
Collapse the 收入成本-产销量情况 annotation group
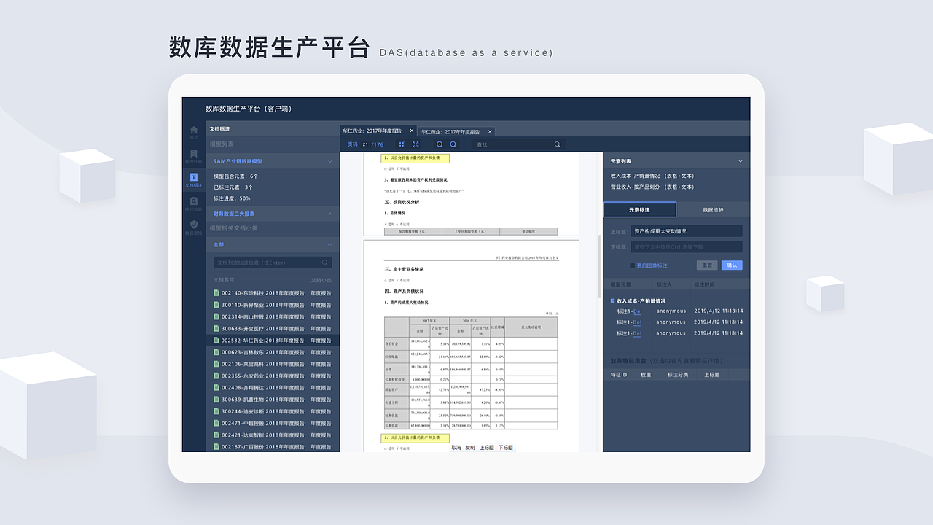click(x=613, y=300)
